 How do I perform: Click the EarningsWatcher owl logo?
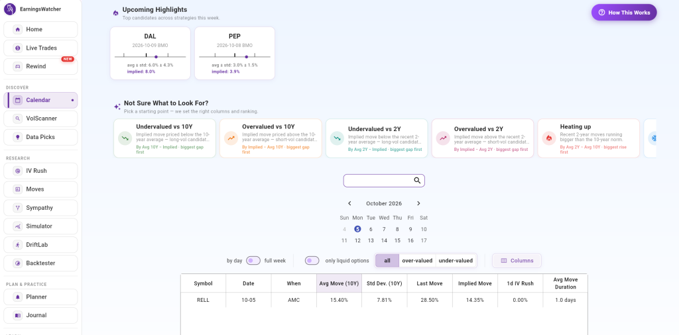point(9,9)
